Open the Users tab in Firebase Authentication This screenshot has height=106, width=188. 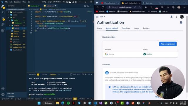[x=99, y=28]
